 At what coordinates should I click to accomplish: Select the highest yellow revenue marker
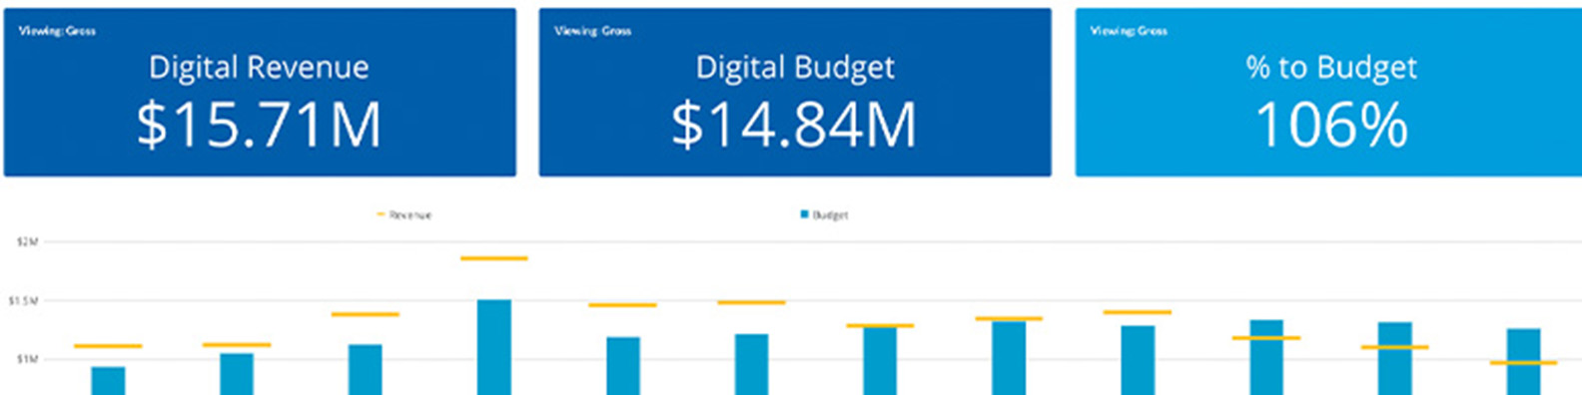click(x=493, y=258)
